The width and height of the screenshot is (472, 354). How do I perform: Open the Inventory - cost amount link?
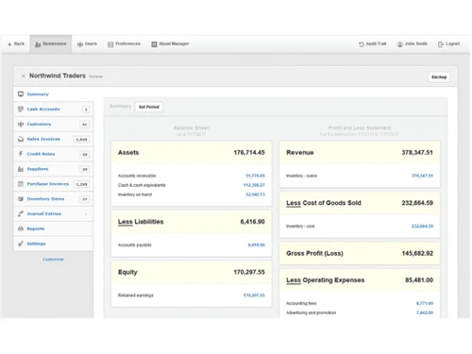422,226
